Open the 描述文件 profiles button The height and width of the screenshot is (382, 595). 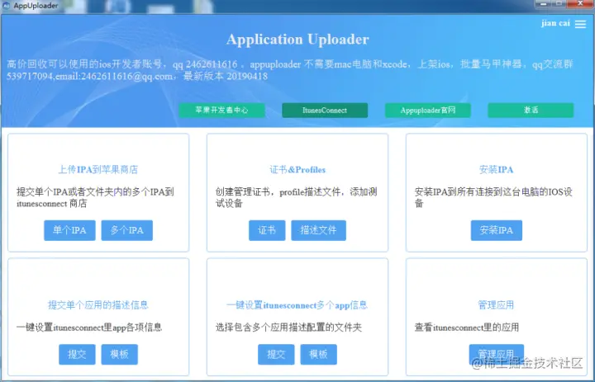318,230
